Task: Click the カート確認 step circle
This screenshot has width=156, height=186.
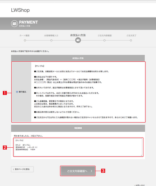Action: tap(25, 40)
